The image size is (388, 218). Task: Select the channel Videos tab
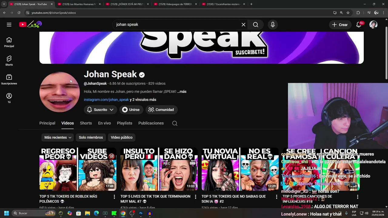(x=68, y=123)
